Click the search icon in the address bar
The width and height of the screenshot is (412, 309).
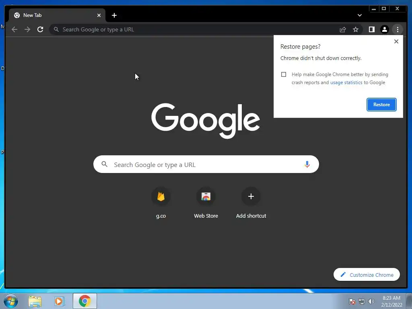coord(56,29)
